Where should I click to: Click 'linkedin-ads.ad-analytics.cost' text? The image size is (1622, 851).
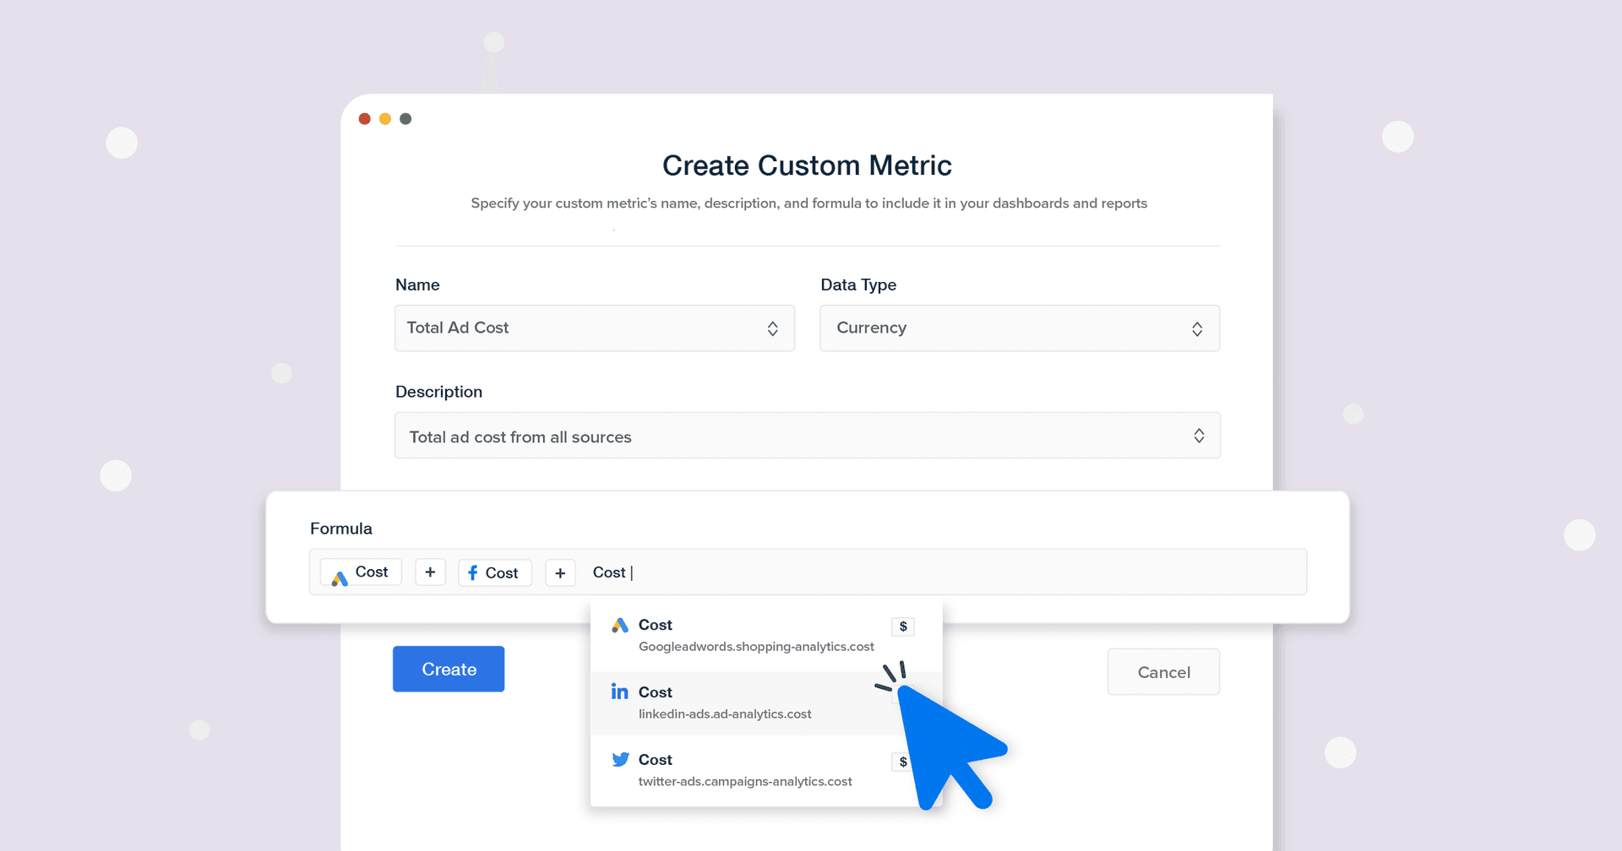point(725,714)
